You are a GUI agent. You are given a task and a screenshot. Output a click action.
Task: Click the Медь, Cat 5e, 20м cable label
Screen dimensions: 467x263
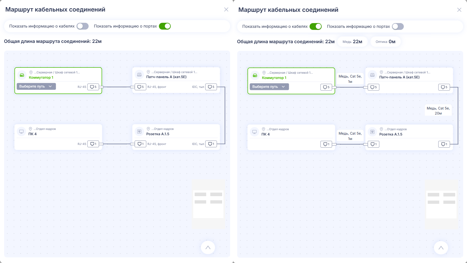(438, 111)
